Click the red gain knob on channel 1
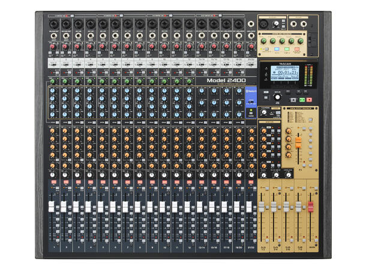This screenshot has height=270, width=366. pos(53,47)
